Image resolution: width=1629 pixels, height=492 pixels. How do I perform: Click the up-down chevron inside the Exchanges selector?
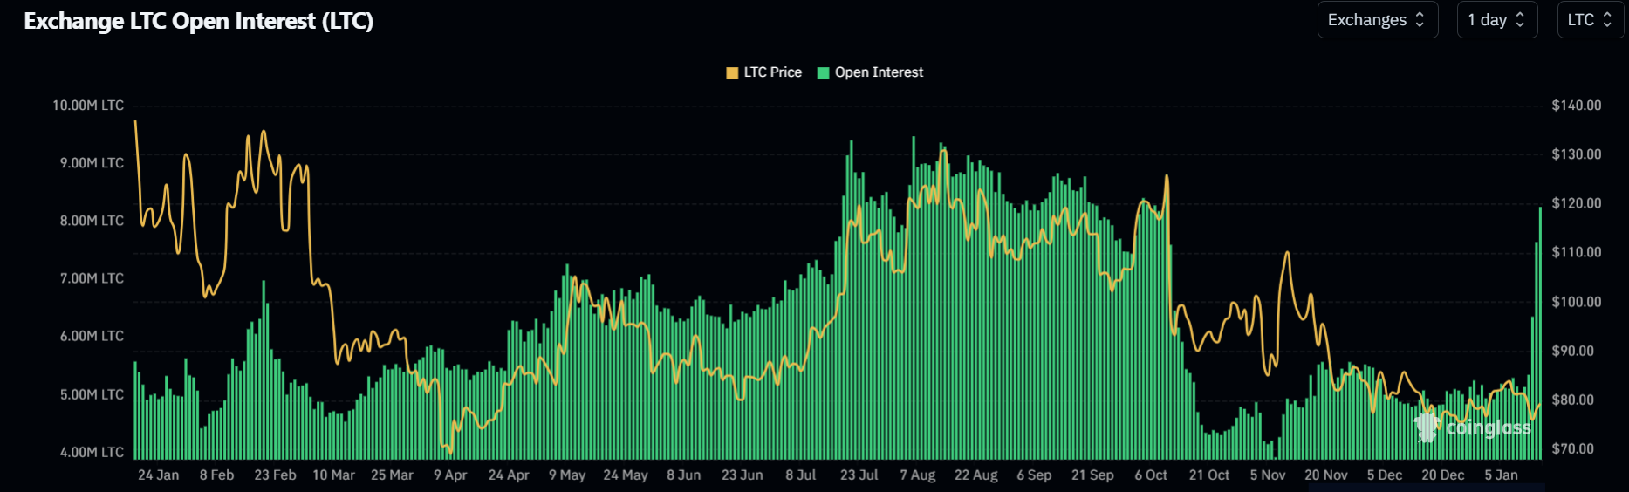click(x=1420, y=20)
